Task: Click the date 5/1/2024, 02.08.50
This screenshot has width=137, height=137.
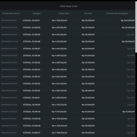Action: (x=32, y=105)
